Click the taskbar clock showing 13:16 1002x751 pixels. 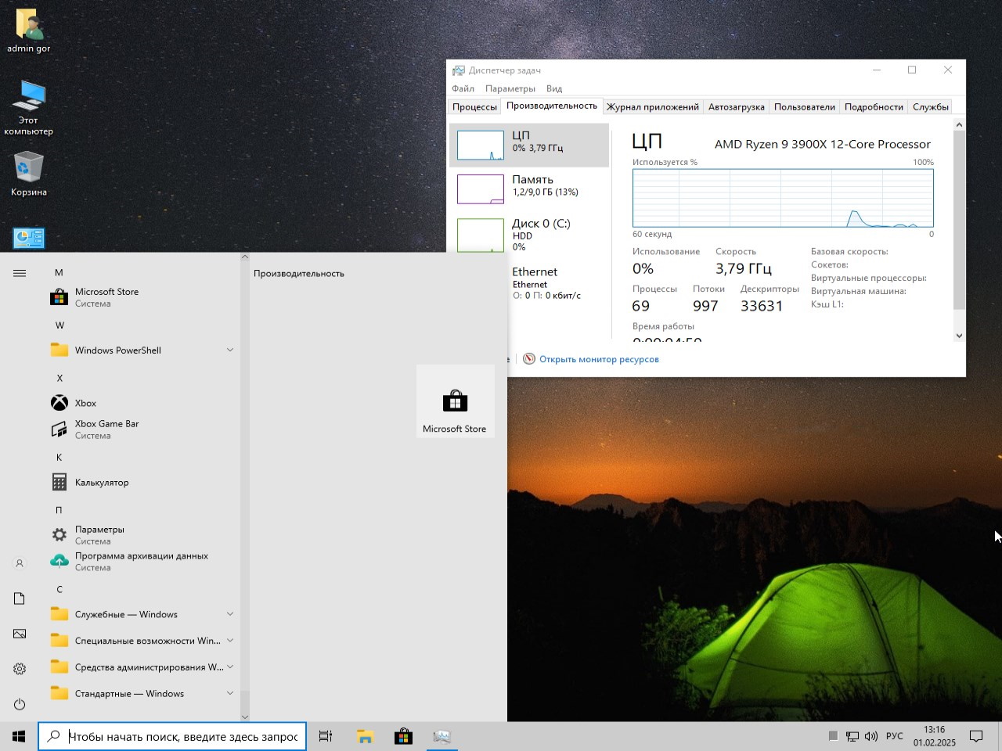[x=935, y=736]
